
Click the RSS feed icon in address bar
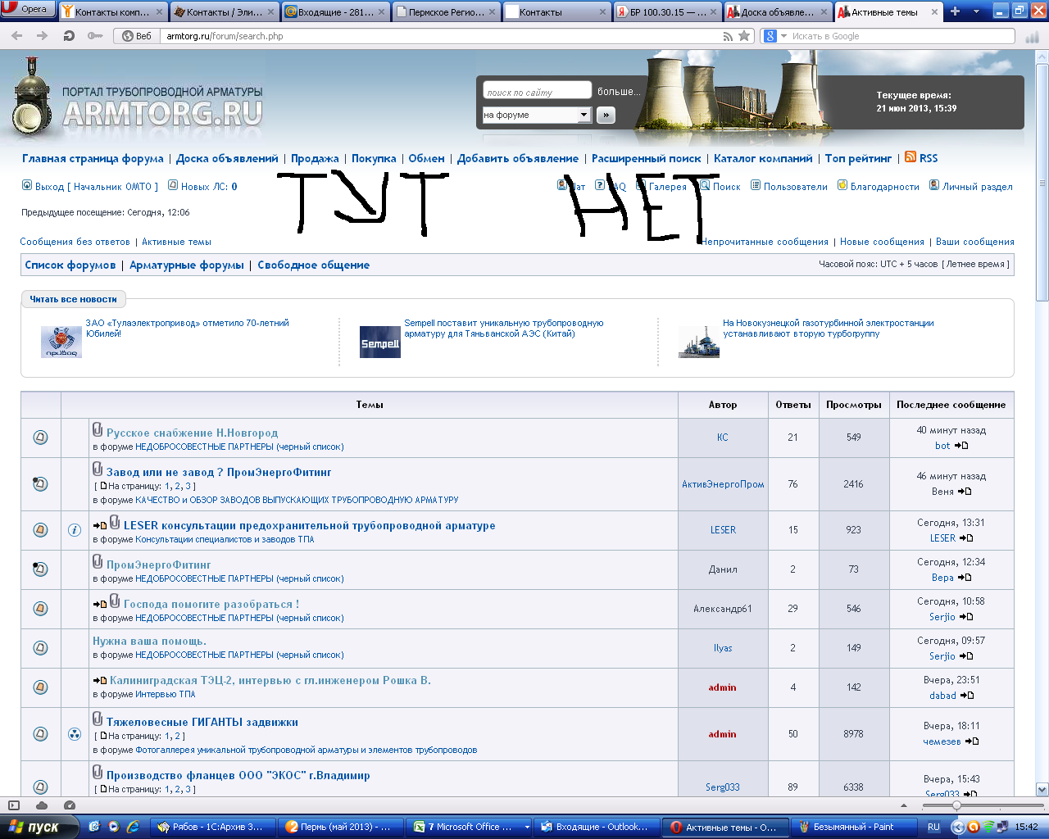[x=728, y=36]
